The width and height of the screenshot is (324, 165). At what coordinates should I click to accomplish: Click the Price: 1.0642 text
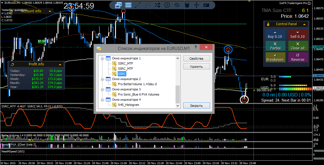(x=295, y=16)
